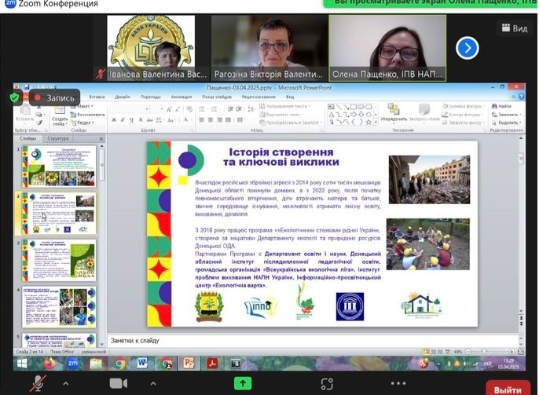539x395 pixels.
Task: Click the Windows Start button
Action: [21, 363]
